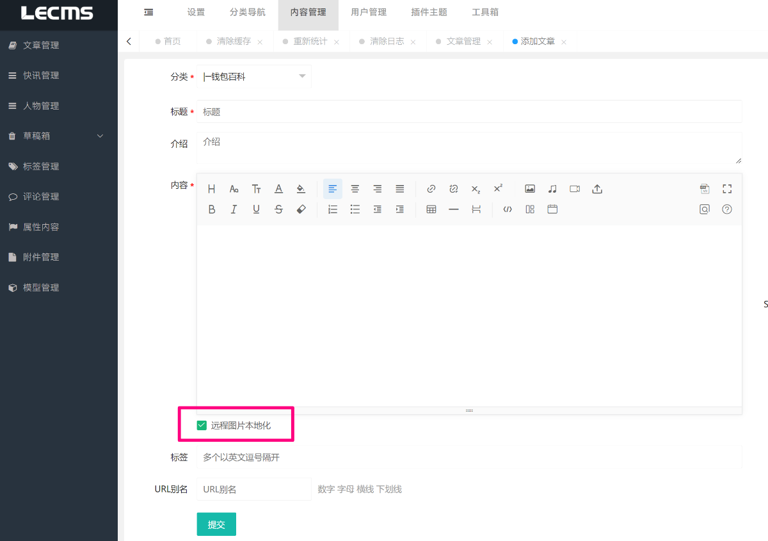768x541 pixels.
Task: Click the 提交 button
Action: click(216, 524)
